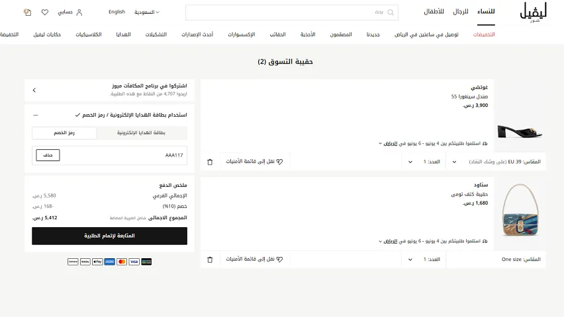Click the American Express payment icon
The width and height of the screenshot is (564, 317).
[109, 262]
